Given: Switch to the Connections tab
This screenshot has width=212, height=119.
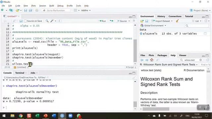Looking at the screenshot, I should click(175, 16).
